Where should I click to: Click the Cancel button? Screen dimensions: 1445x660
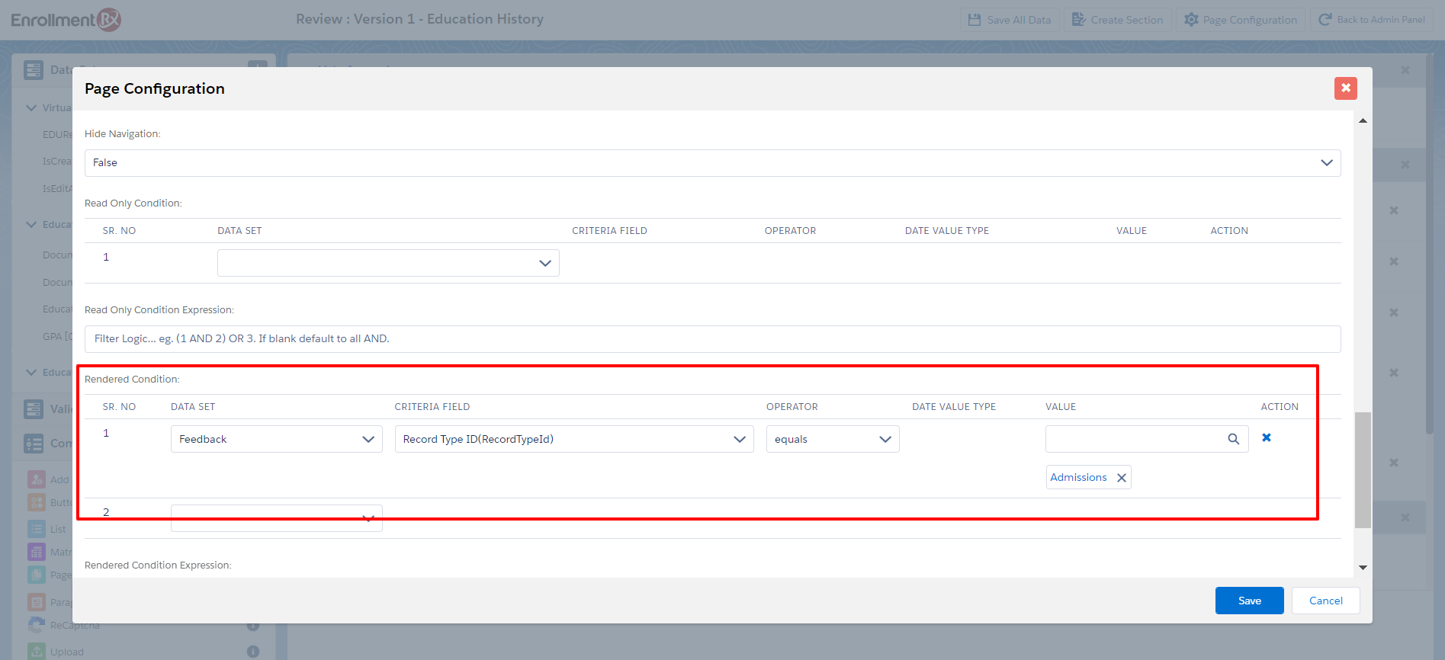pyautogui.click(x=1325, y=601)
